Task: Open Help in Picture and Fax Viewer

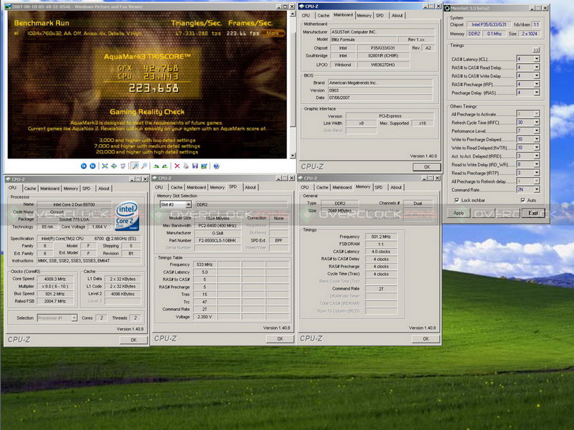Action: pyautogui.click(x=217, y=166)
